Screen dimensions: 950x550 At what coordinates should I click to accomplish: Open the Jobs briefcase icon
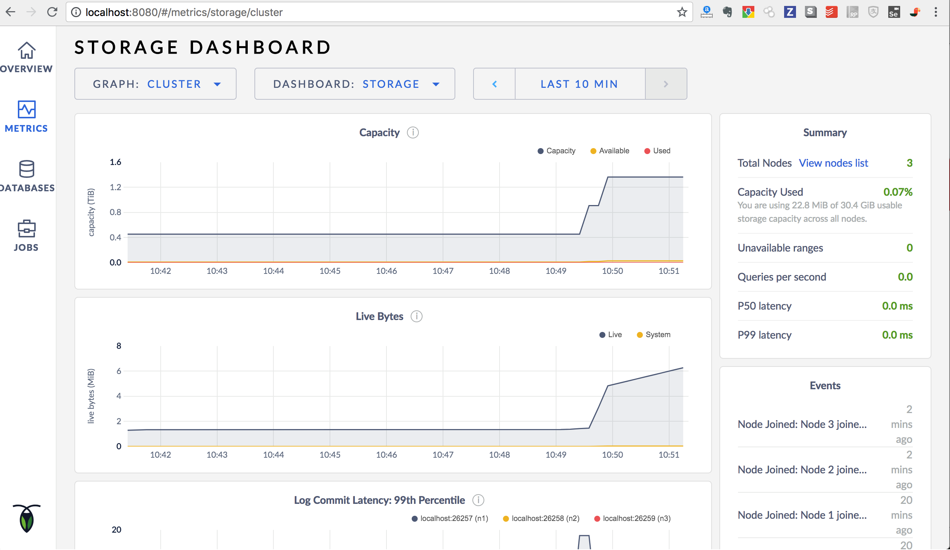(26, 228)
